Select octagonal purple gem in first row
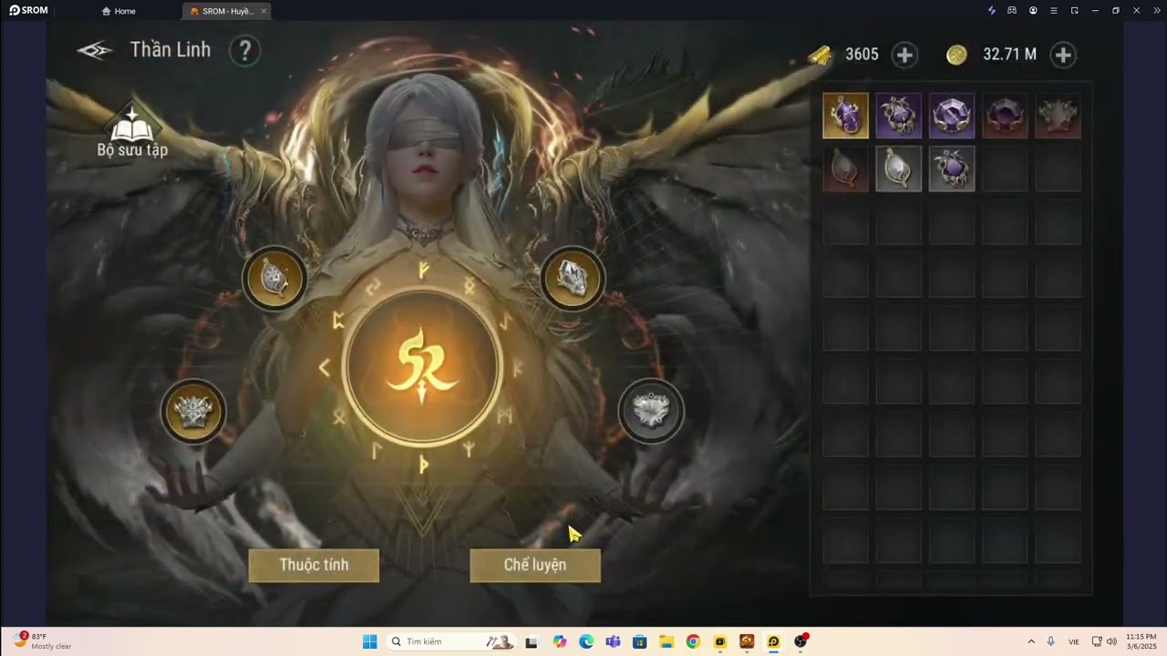The height and width of the screenshot is (656, 1167). coord(952,116)
